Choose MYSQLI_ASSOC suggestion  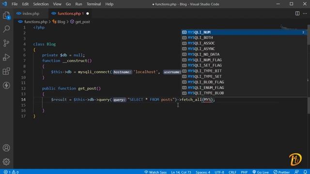244,43
